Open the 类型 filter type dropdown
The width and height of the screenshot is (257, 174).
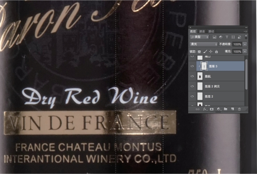pos(199,37)
